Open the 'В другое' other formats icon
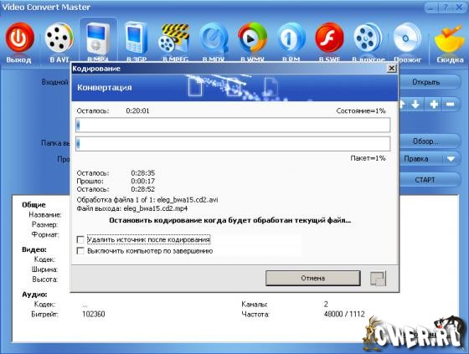 (368, 38)
